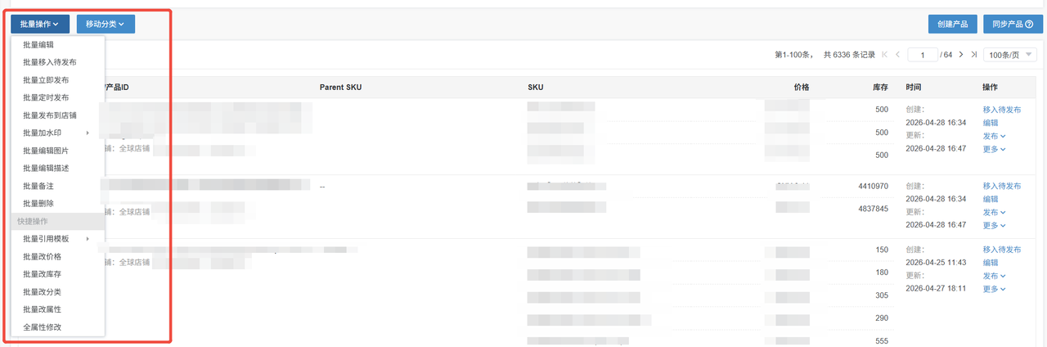
Task: Open the 批量引用模板 submenu arrow
Action: 87,239
